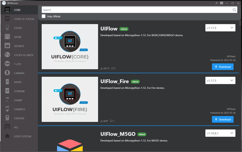
Task: Choose the T-LITE device icon
Action: tap(7, 64)
